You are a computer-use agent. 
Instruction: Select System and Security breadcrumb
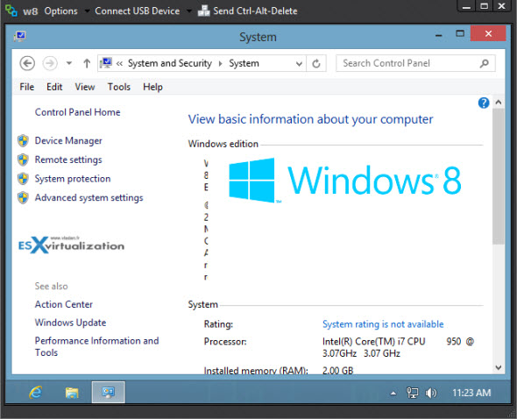[170, 63]
